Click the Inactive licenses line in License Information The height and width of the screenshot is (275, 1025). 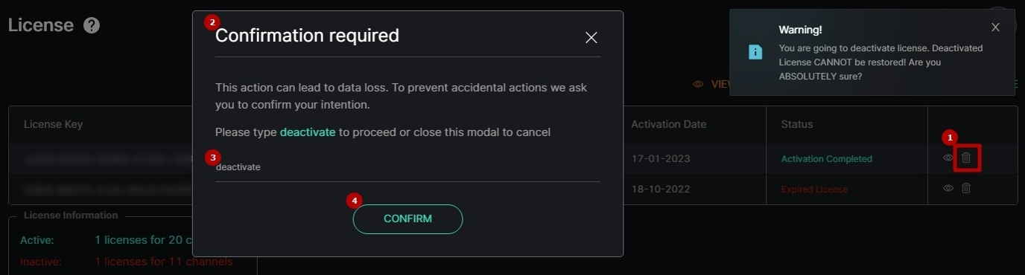click(x=126, y=262)
